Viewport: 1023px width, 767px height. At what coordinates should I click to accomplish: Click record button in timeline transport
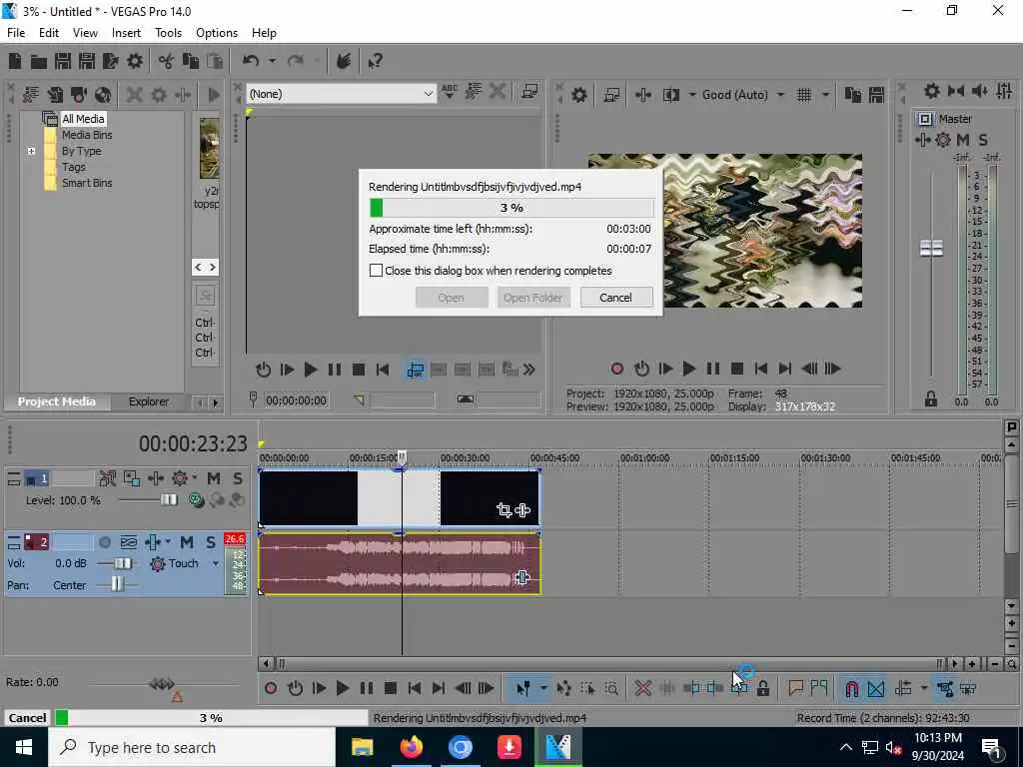[x=271, y=688]
